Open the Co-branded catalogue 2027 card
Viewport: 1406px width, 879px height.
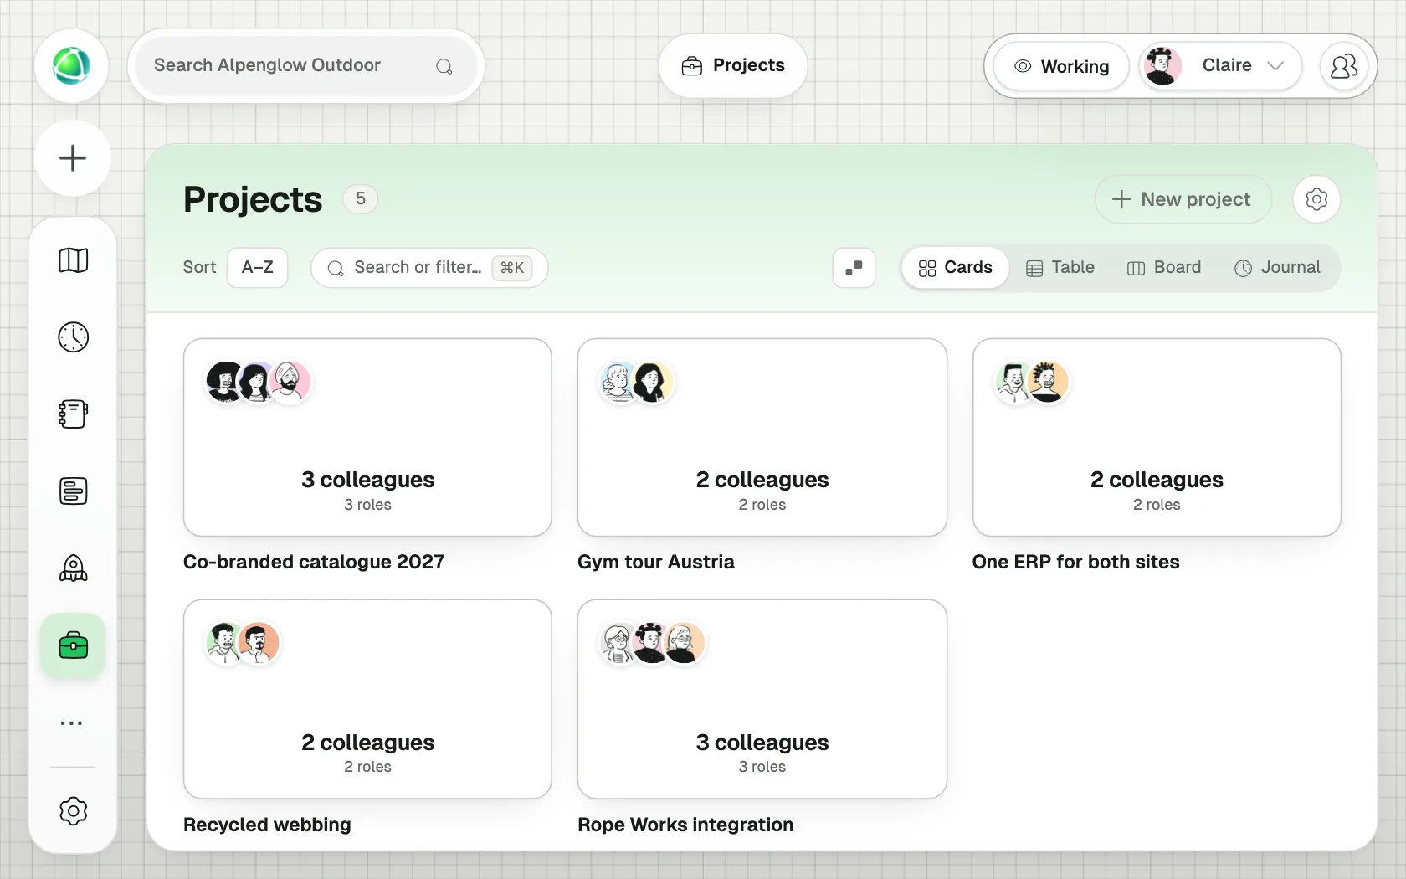[x=367, y=438]
